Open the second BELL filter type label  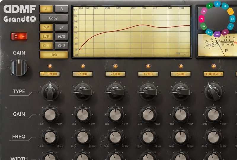[x=115, y=74]
